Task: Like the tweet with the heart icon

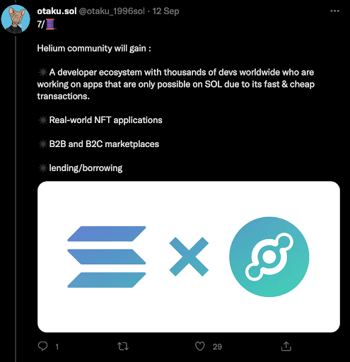Action: click(x=200, y=346)
